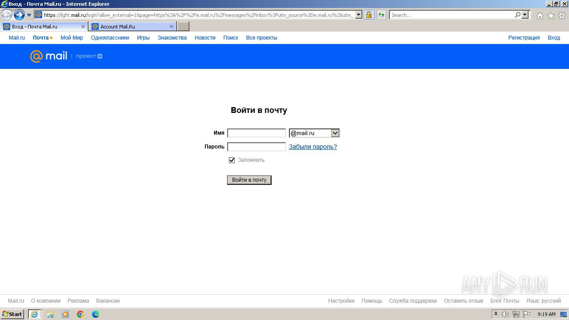Open the recent pages dropdown arrow

(29, 15)
